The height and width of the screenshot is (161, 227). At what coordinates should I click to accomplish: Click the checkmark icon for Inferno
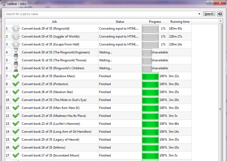tap(16, 148)
